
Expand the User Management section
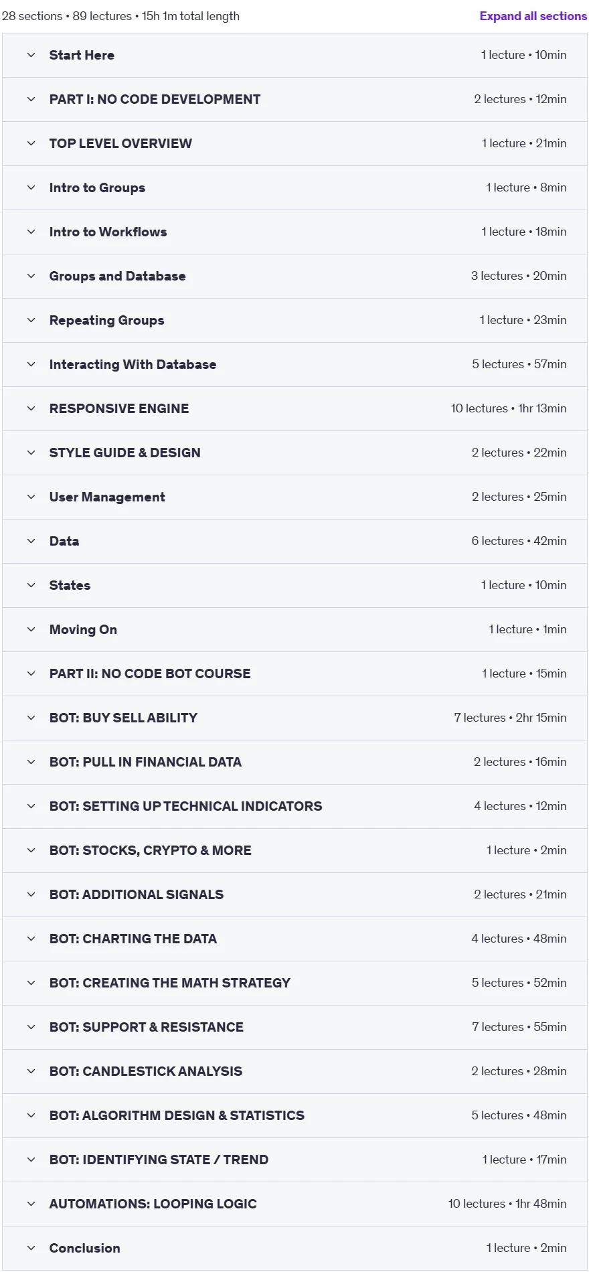294,497
